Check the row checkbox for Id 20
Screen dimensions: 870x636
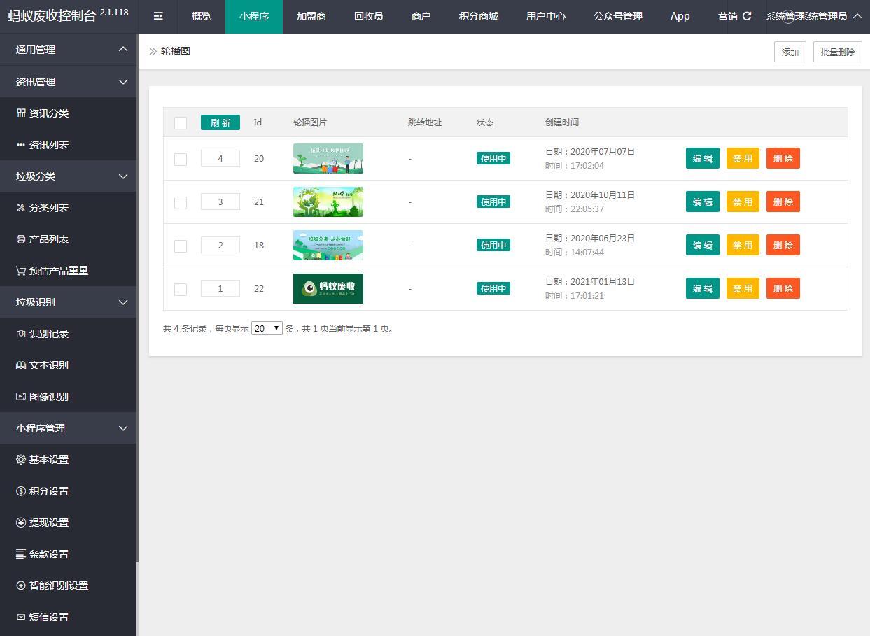[181, 159]
